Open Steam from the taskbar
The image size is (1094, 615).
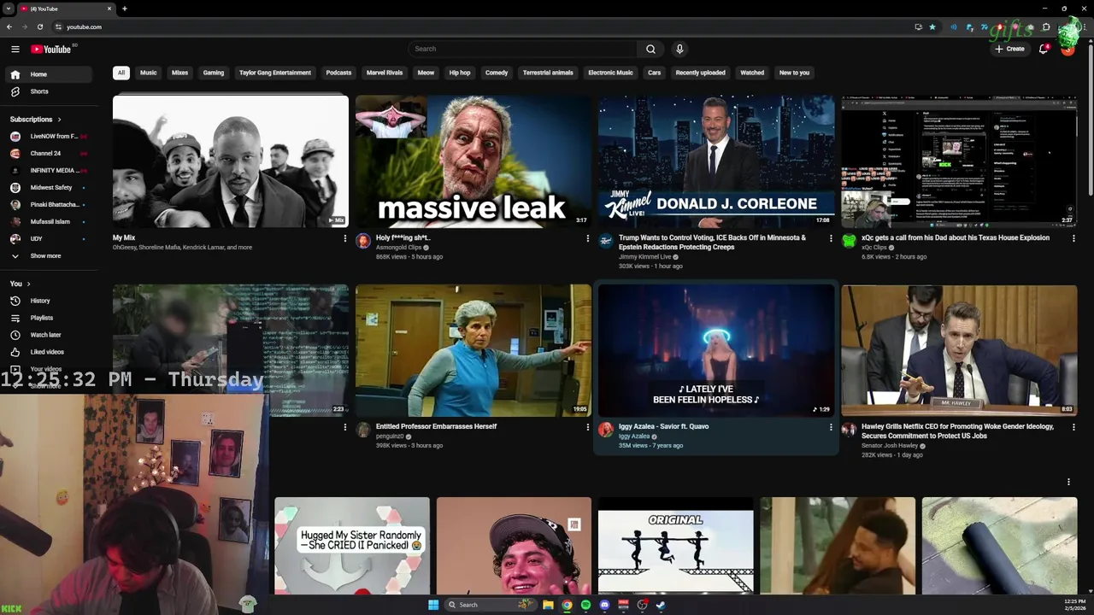661,605
